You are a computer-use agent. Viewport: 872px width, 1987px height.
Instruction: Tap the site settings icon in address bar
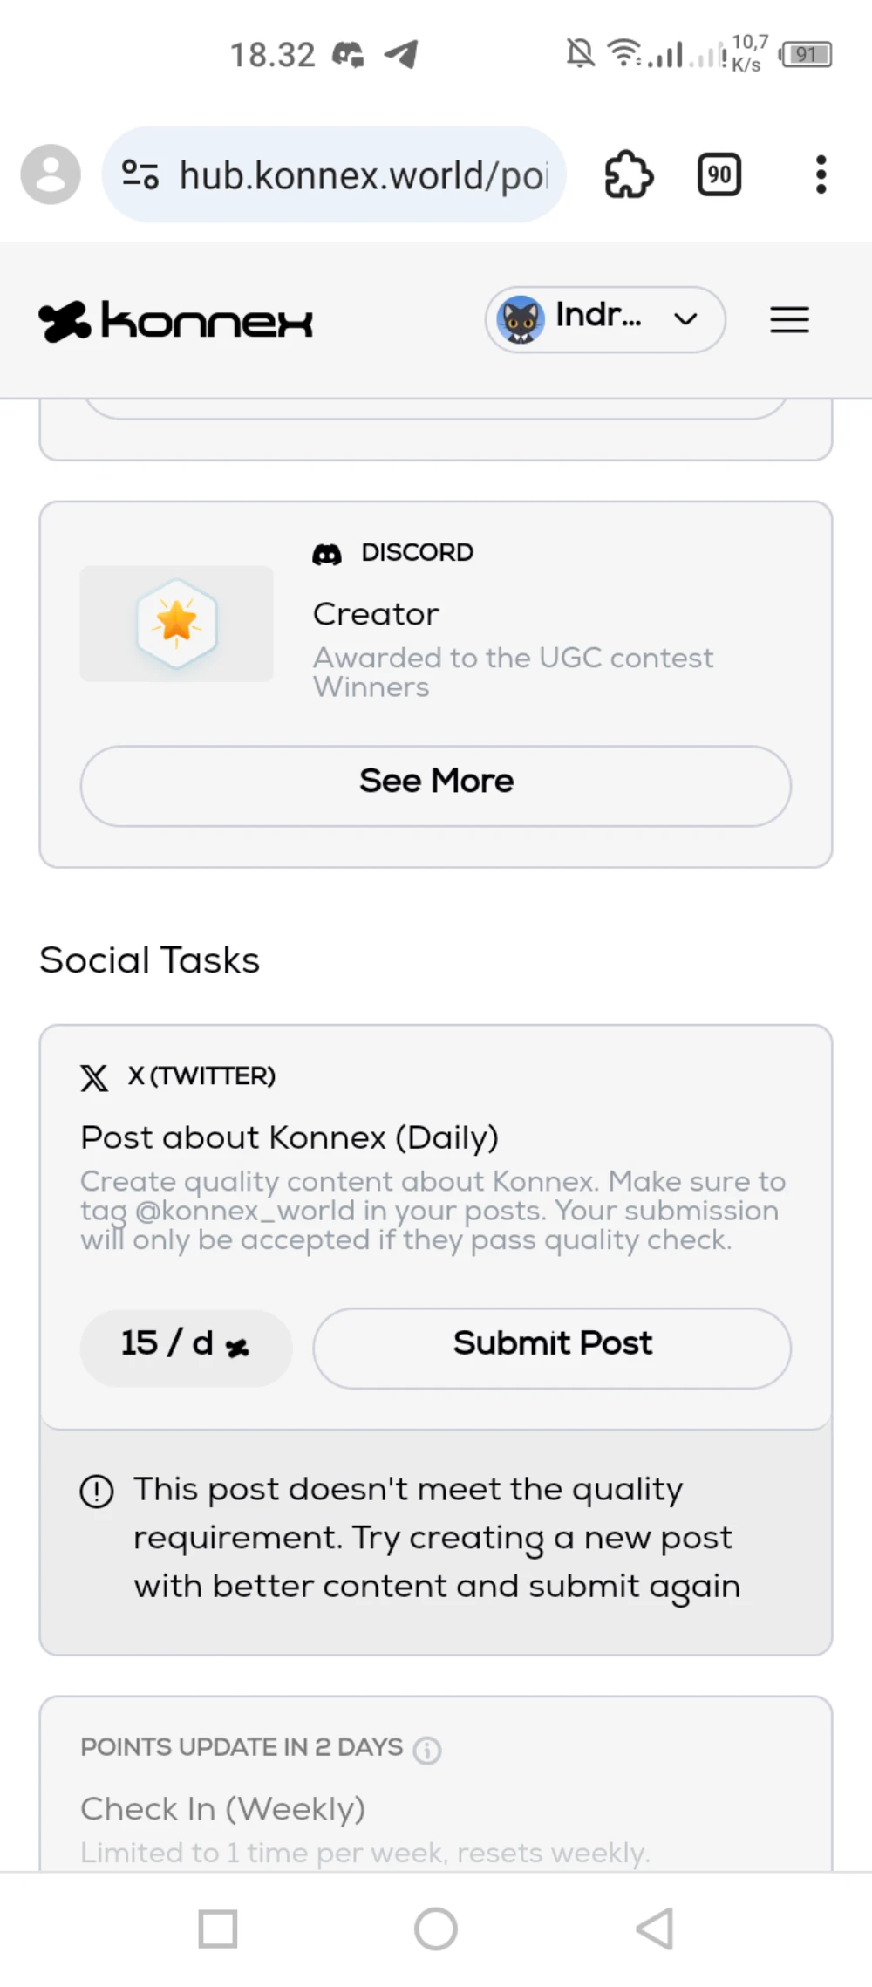pyautogui.click(x=140, y=174)
